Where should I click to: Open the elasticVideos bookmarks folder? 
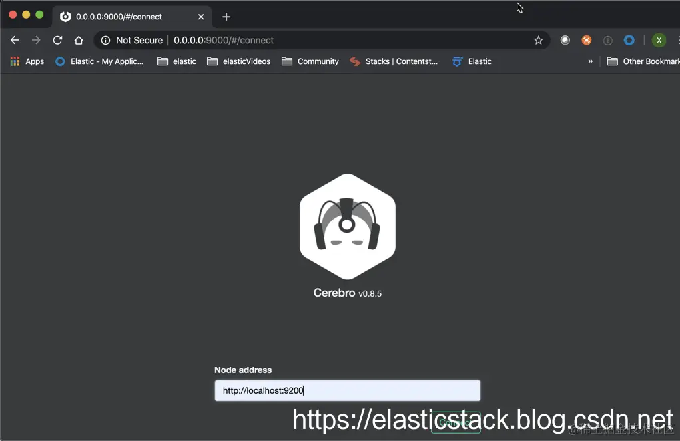coord(239,61)
